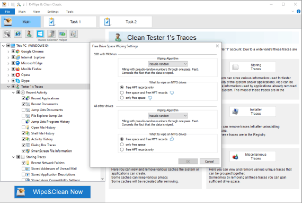Click the Skype icon in tree
The width and height of the screenshot is (302, 203).
18,81
